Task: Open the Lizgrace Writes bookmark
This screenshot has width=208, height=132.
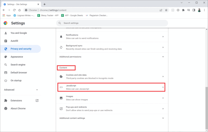Action: (24, 15)
